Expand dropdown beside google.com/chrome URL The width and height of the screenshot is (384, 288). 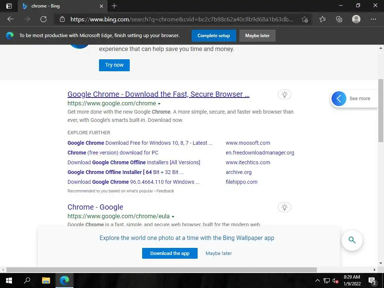tap(159, 104)
